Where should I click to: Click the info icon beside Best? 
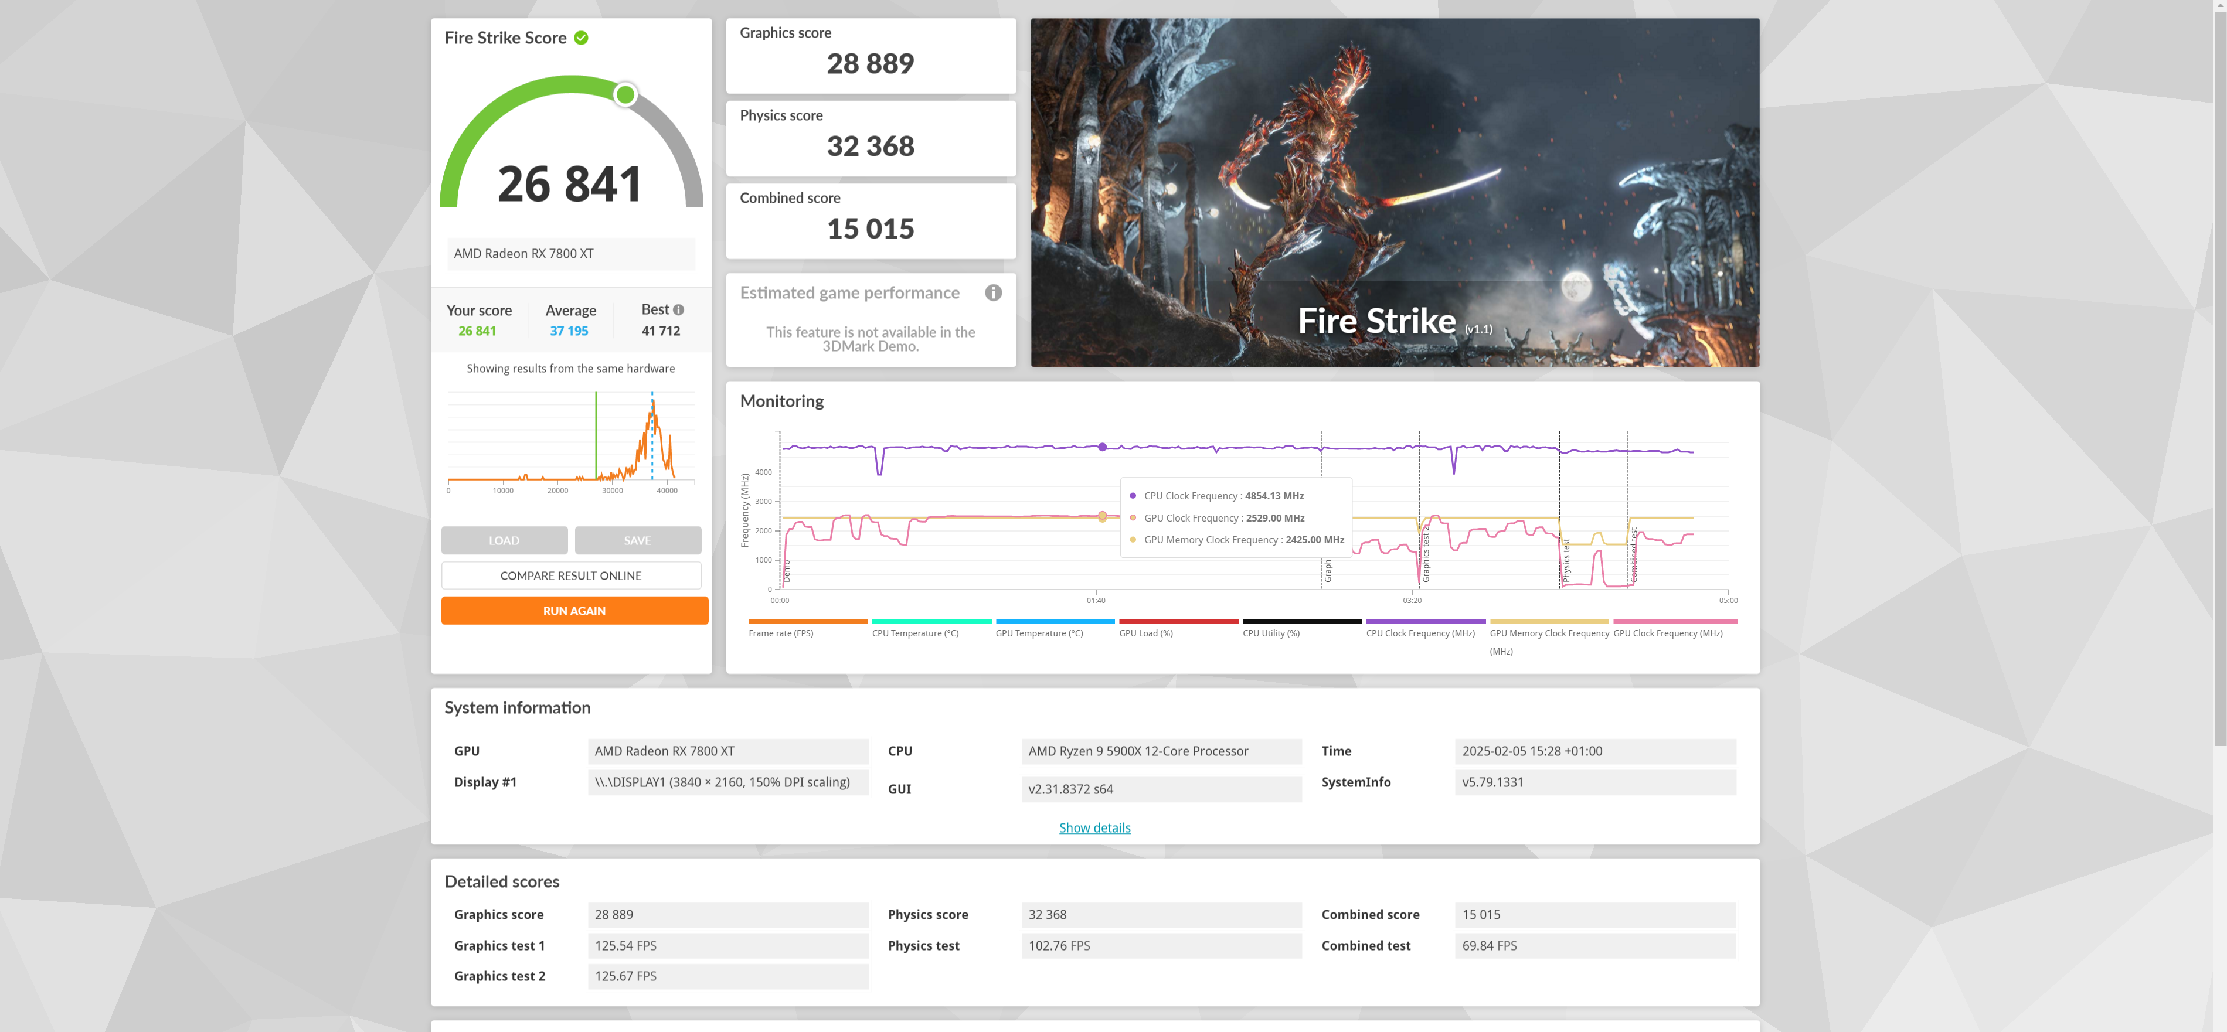click(x=679, y=309)
